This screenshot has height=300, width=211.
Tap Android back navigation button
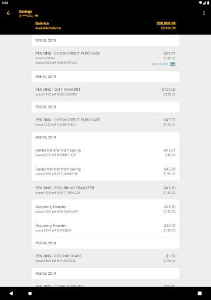(11, 293)
